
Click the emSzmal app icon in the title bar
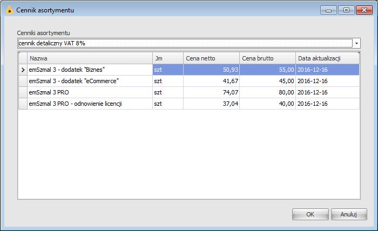point(9,10)
